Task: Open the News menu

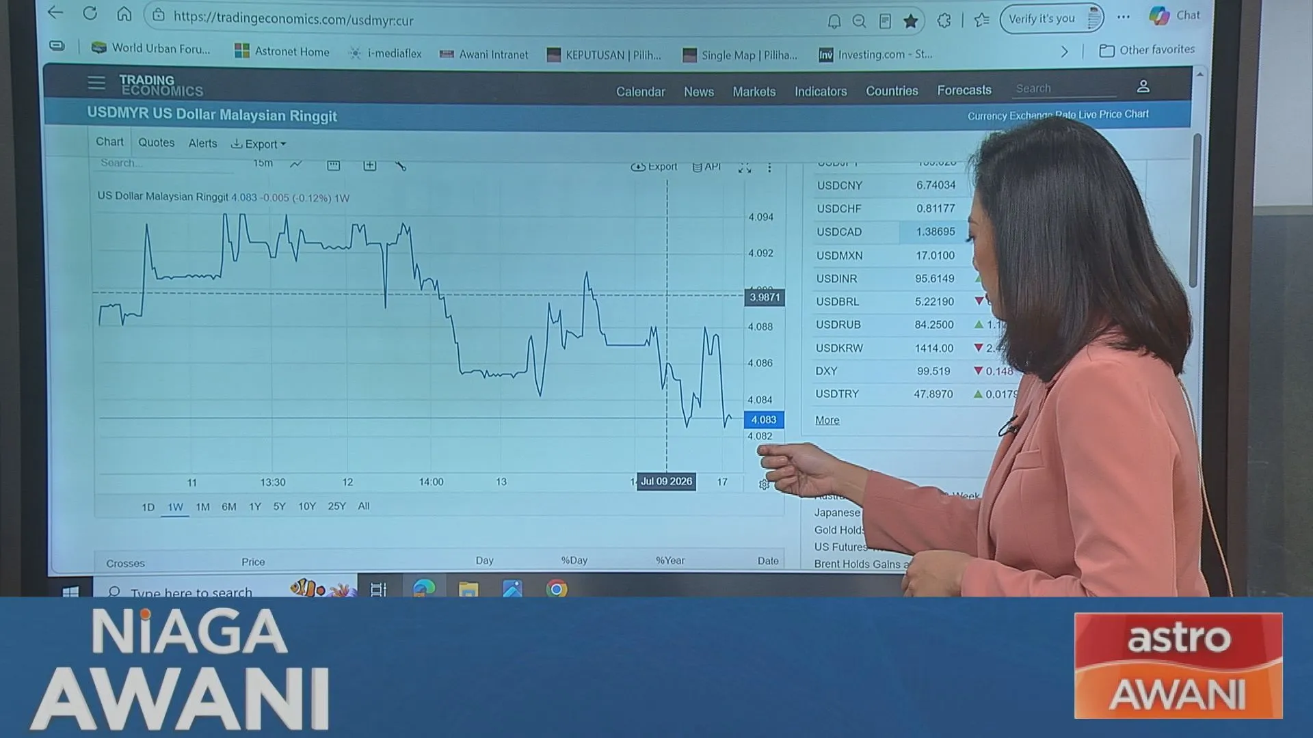Action: [x=699, y=92]
